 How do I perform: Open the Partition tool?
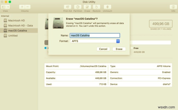(78, 7)
